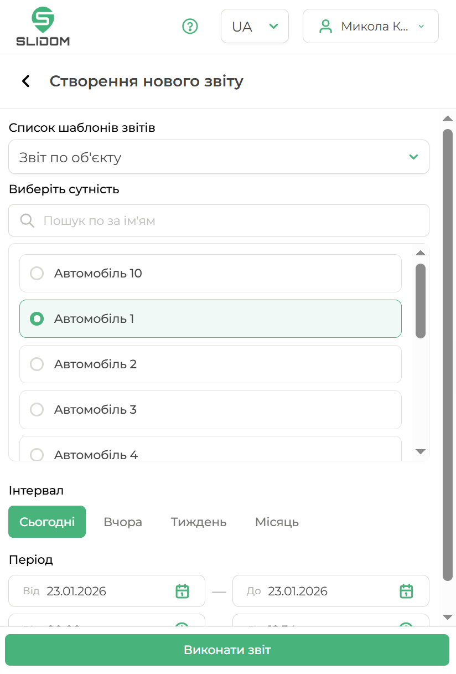Open the 'Від' date calendar icon

click(182, 591)
